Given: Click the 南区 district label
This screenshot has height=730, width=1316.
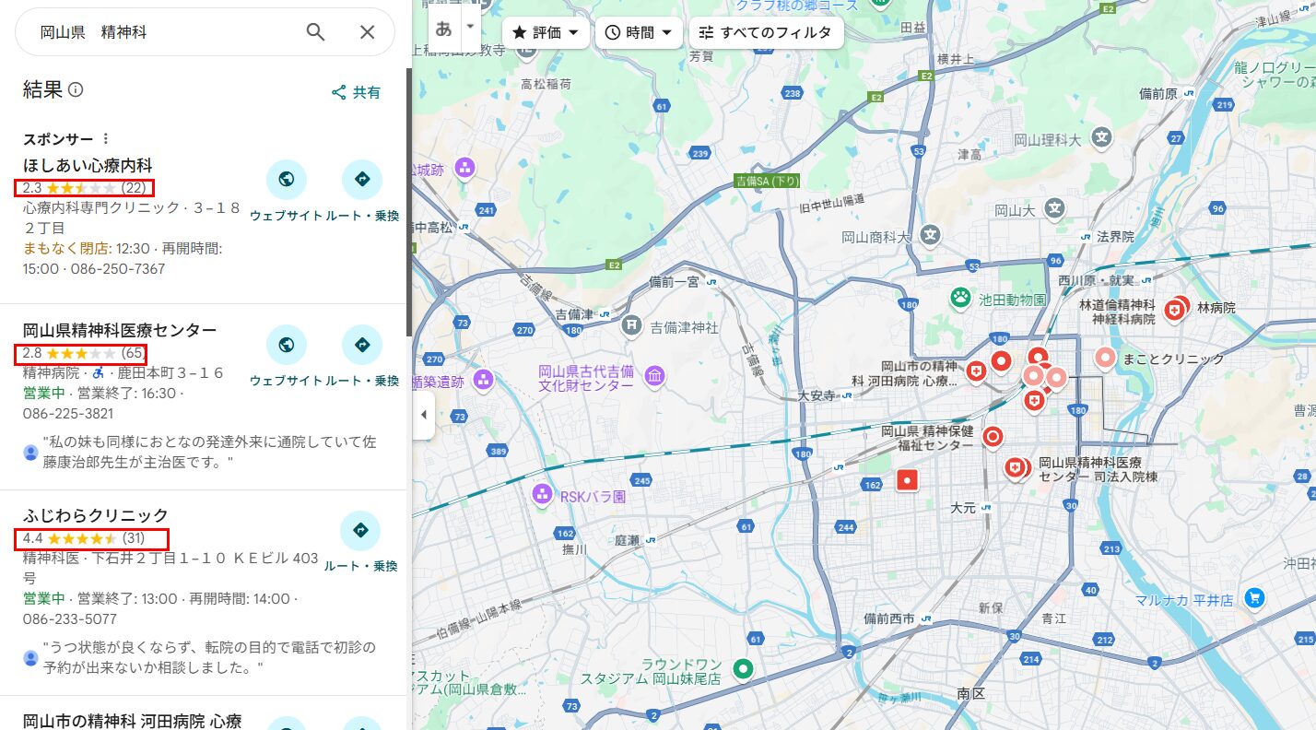Looking at the screenshot, I should [x=971, y=693].
